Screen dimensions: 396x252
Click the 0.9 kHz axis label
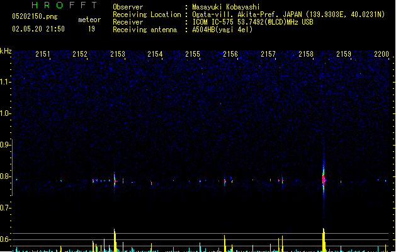[5, 145]
